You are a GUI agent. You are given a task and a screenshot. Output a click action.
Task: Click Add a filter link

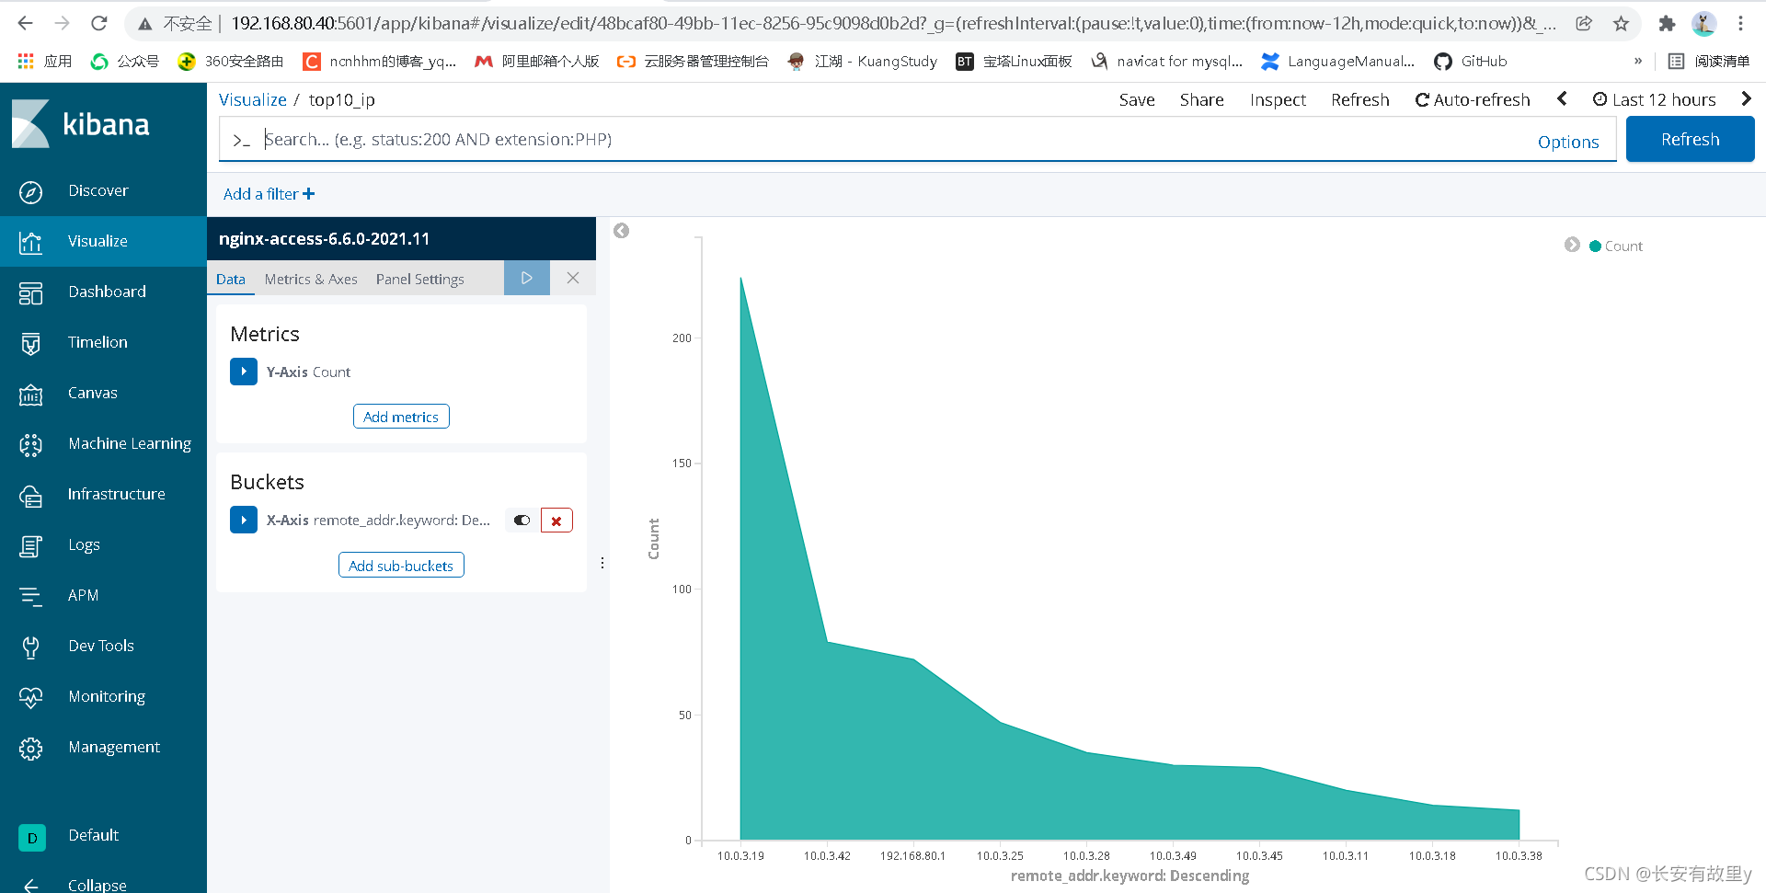tap(269, 194)
